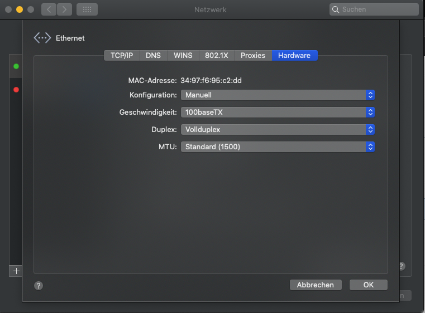Confirm with the OK button
This screenshot has width=425, height=313.
point(368,285)
